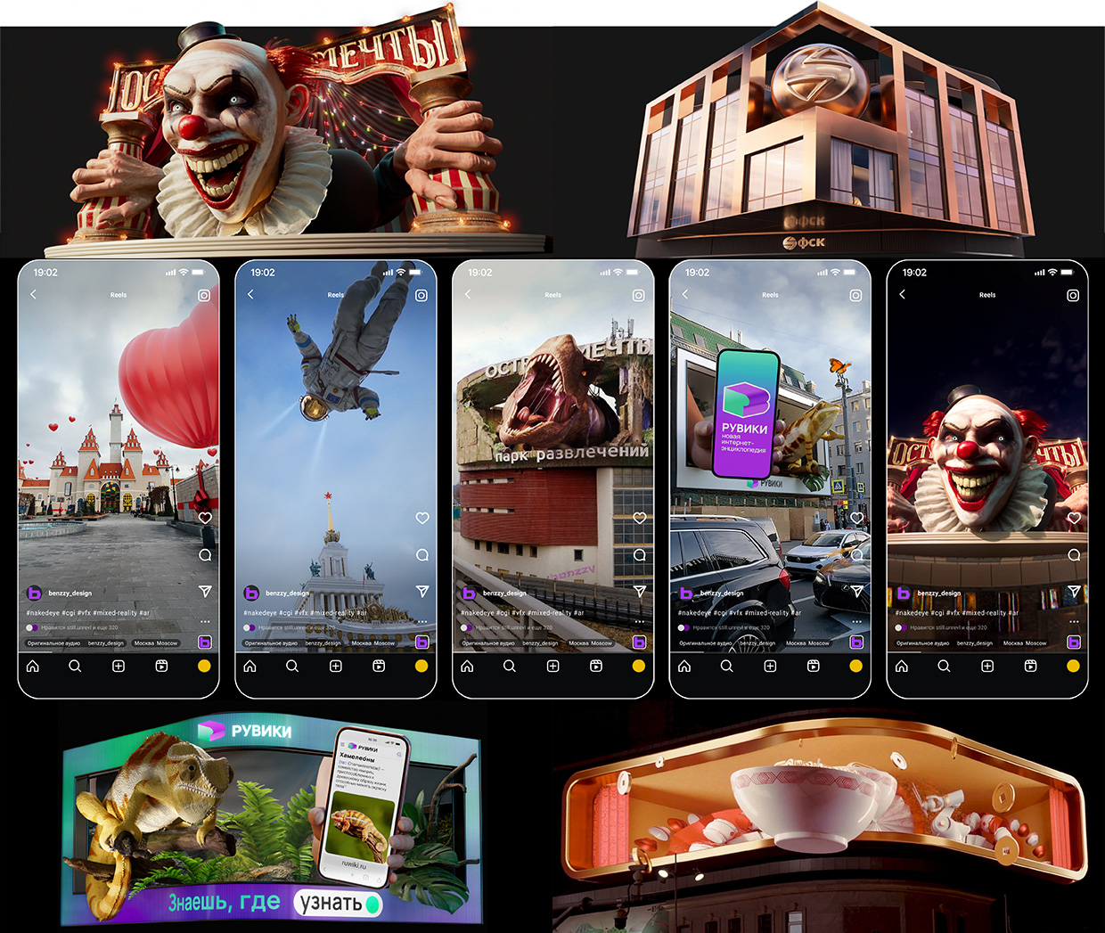
Task: Go back using the chevron on the castle phone
Action: (34, 294)
